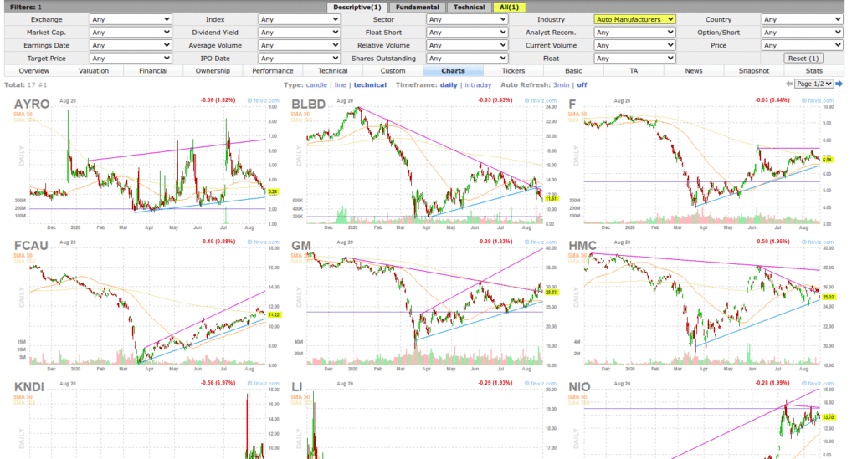Viewport: 857px width, 459px height.
Task: Open the Technical view tab in view row
Action: [x=333, y=71]
